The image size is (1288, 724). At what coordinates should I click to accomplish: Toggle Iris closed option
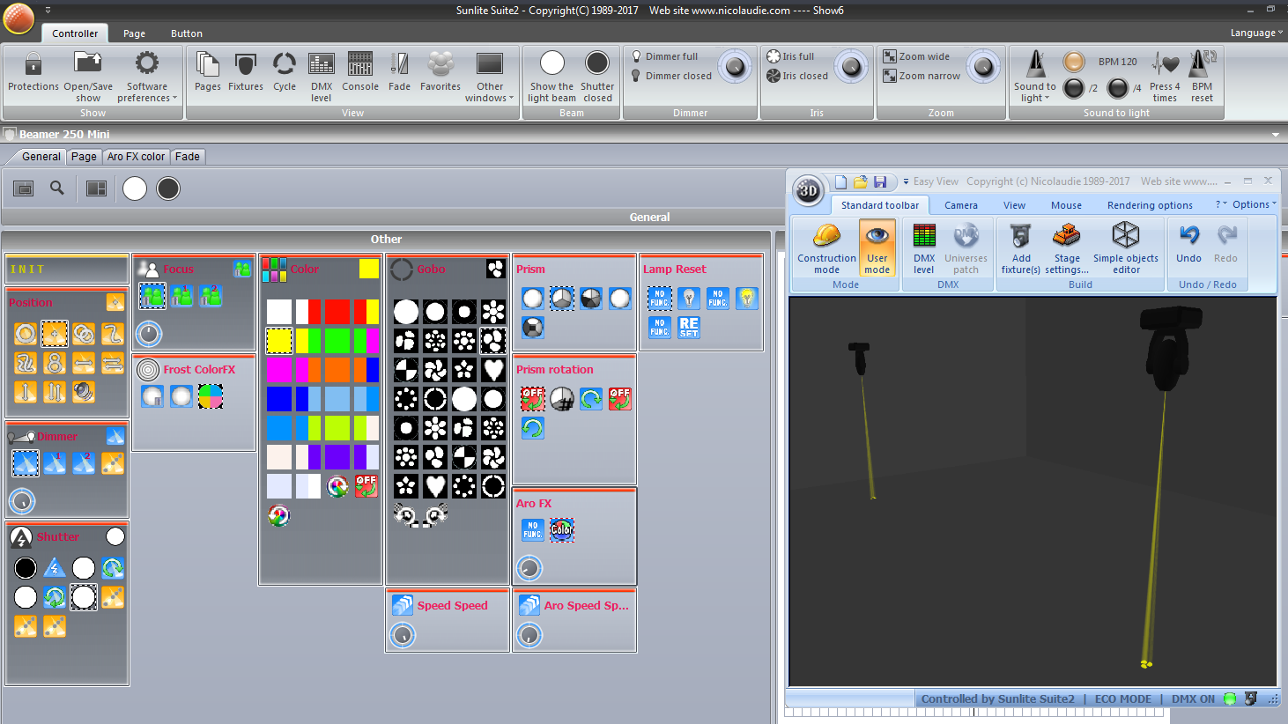click(798, 76)
